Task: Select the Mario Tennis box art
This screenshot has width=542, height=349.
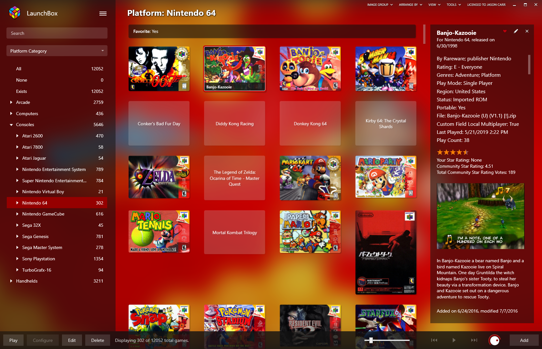Action: [159, 231]
